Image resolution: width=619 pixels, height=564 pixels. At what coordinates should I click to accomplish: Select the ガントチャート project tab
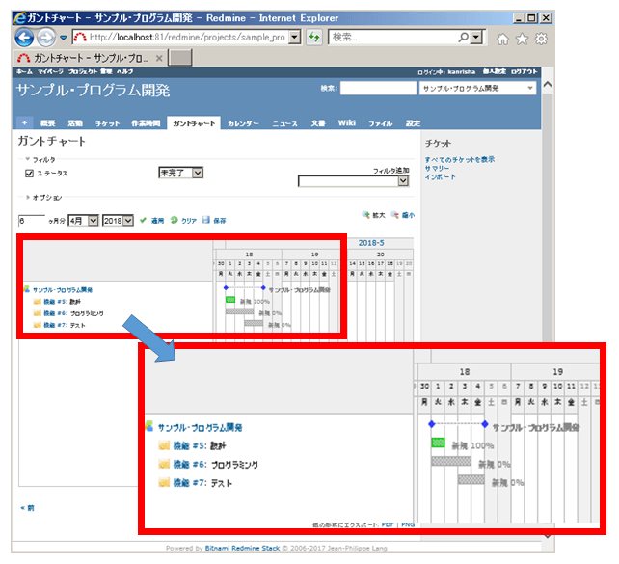click(x=194, y=123)
